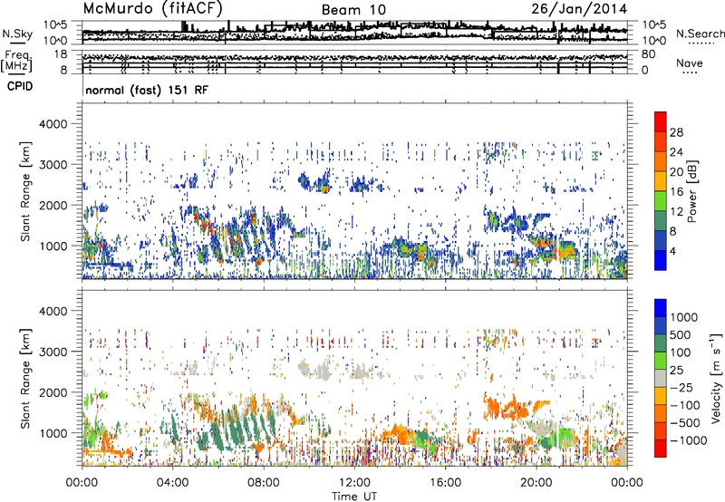Click the "16:00" time tick label
The width and height of the screenshot is (725, 502).
point(445,483)
